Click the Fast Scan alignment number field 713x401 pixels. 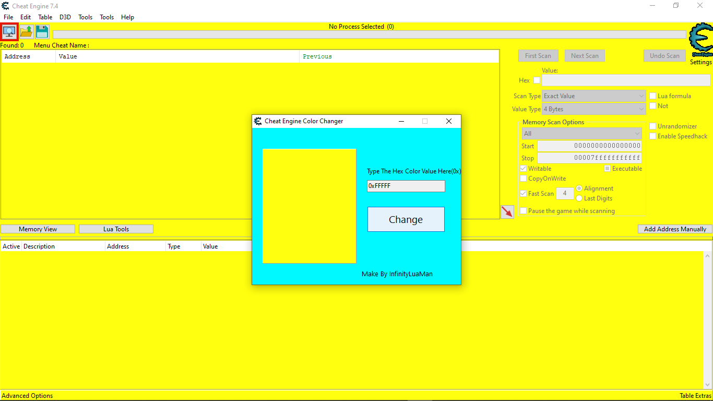(x=565, y=194)
